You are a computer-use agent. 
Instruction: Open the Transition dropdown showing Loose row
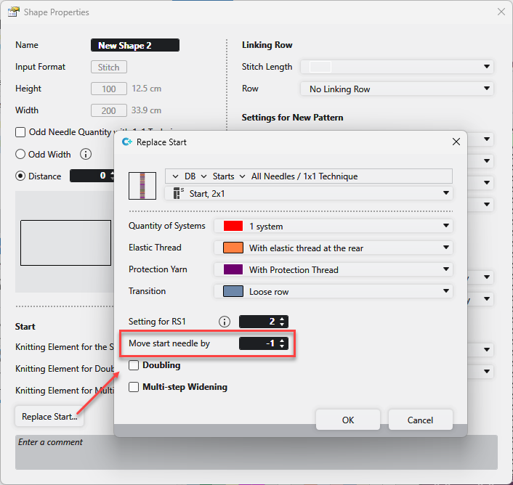pyautogui.click(x=334, y=291)
